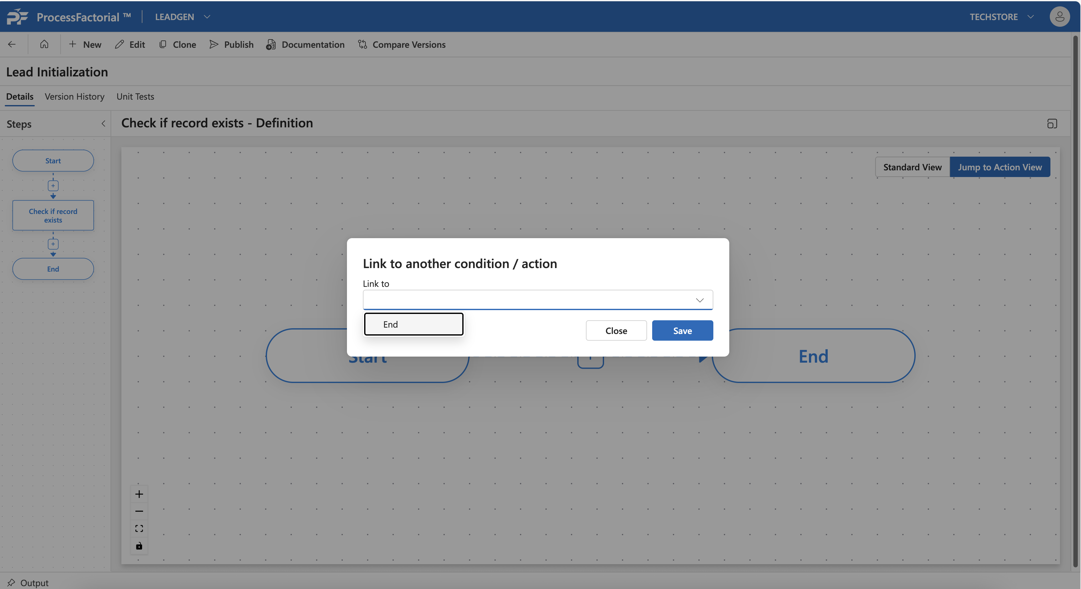Toggle the canvas lock icon
The image size is (1081, 589).
[x=139, y=546]
